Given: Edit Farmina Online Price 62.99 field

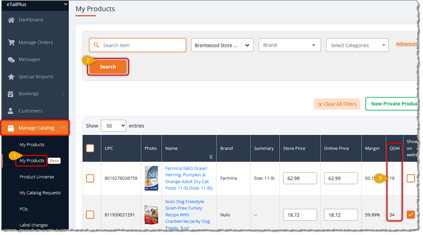Looking at the screenshot, I should (341, 178).
